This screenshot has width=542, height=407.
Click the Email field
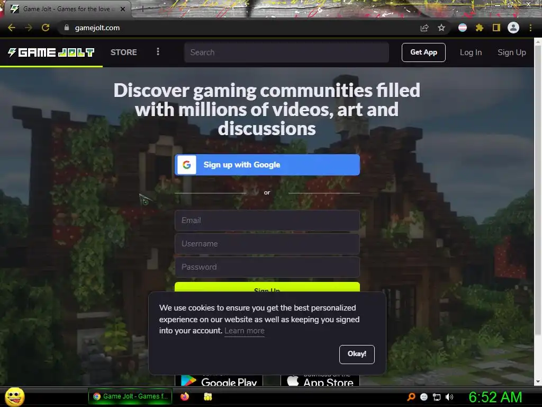[x=267, y=220]
